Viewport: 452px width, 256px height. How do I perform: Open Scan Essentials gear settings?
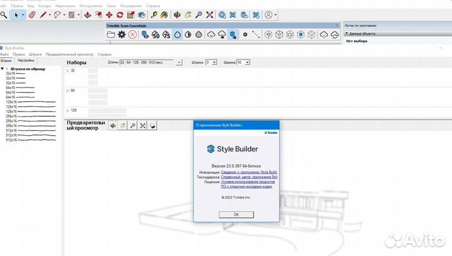point(122,35)
